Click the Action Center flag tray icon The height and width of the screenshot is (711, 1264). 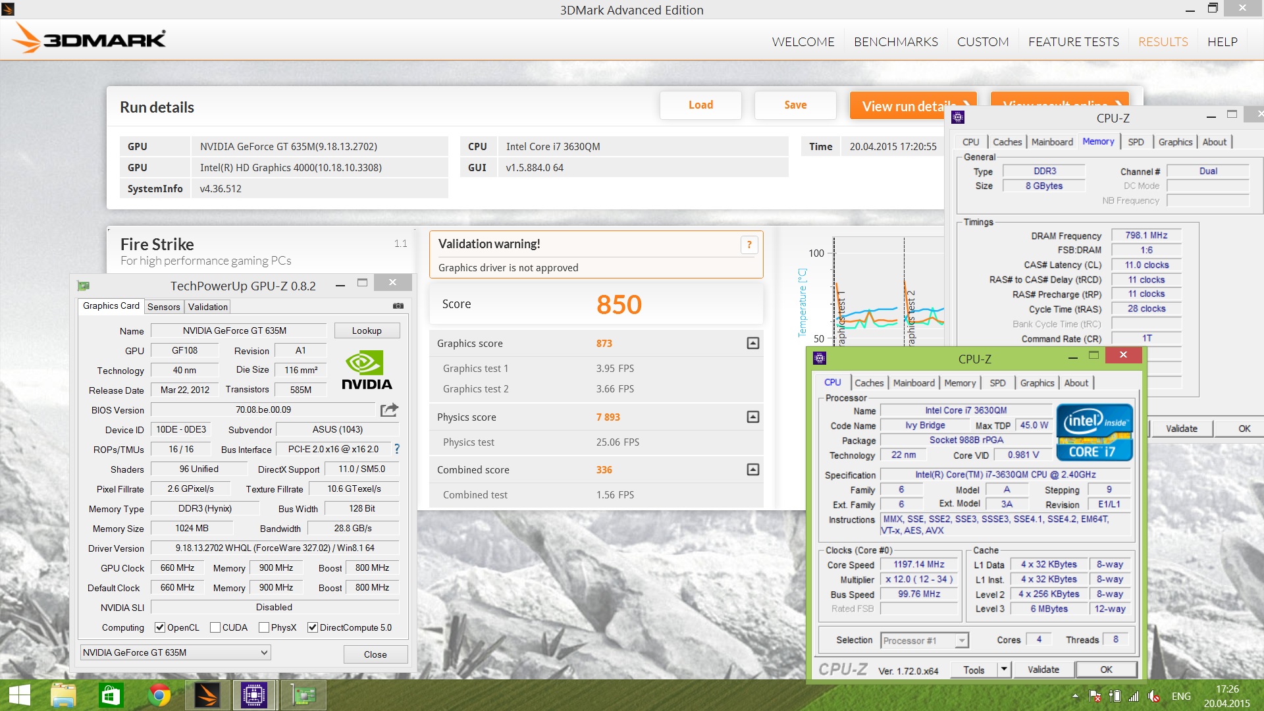point(1095,696)
